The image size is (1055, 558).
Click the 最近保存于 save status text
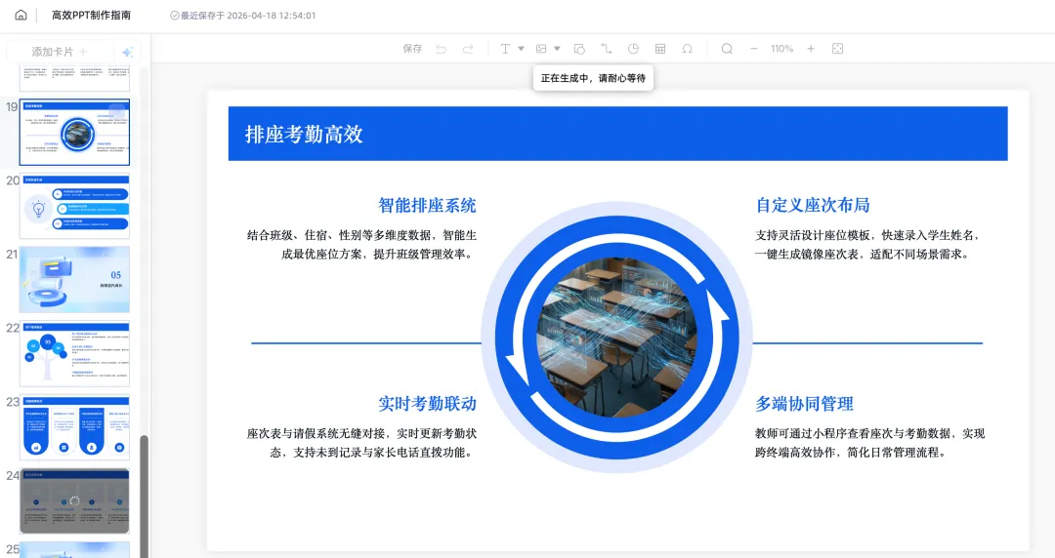pos(243,15)
